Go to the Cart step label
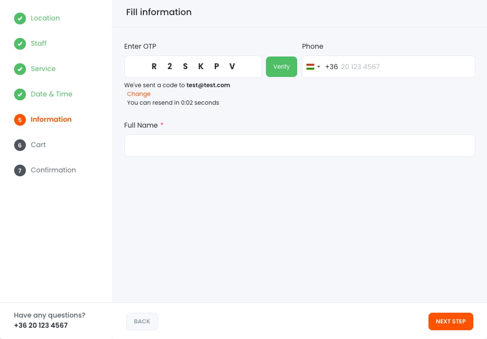The width and height of the screenshot is (487, 339). click(38, 145)
